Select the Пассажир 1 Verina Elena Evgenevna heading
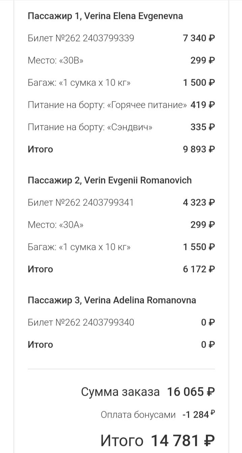The width and height of the screenshot is (242, 453). point(105,16)
